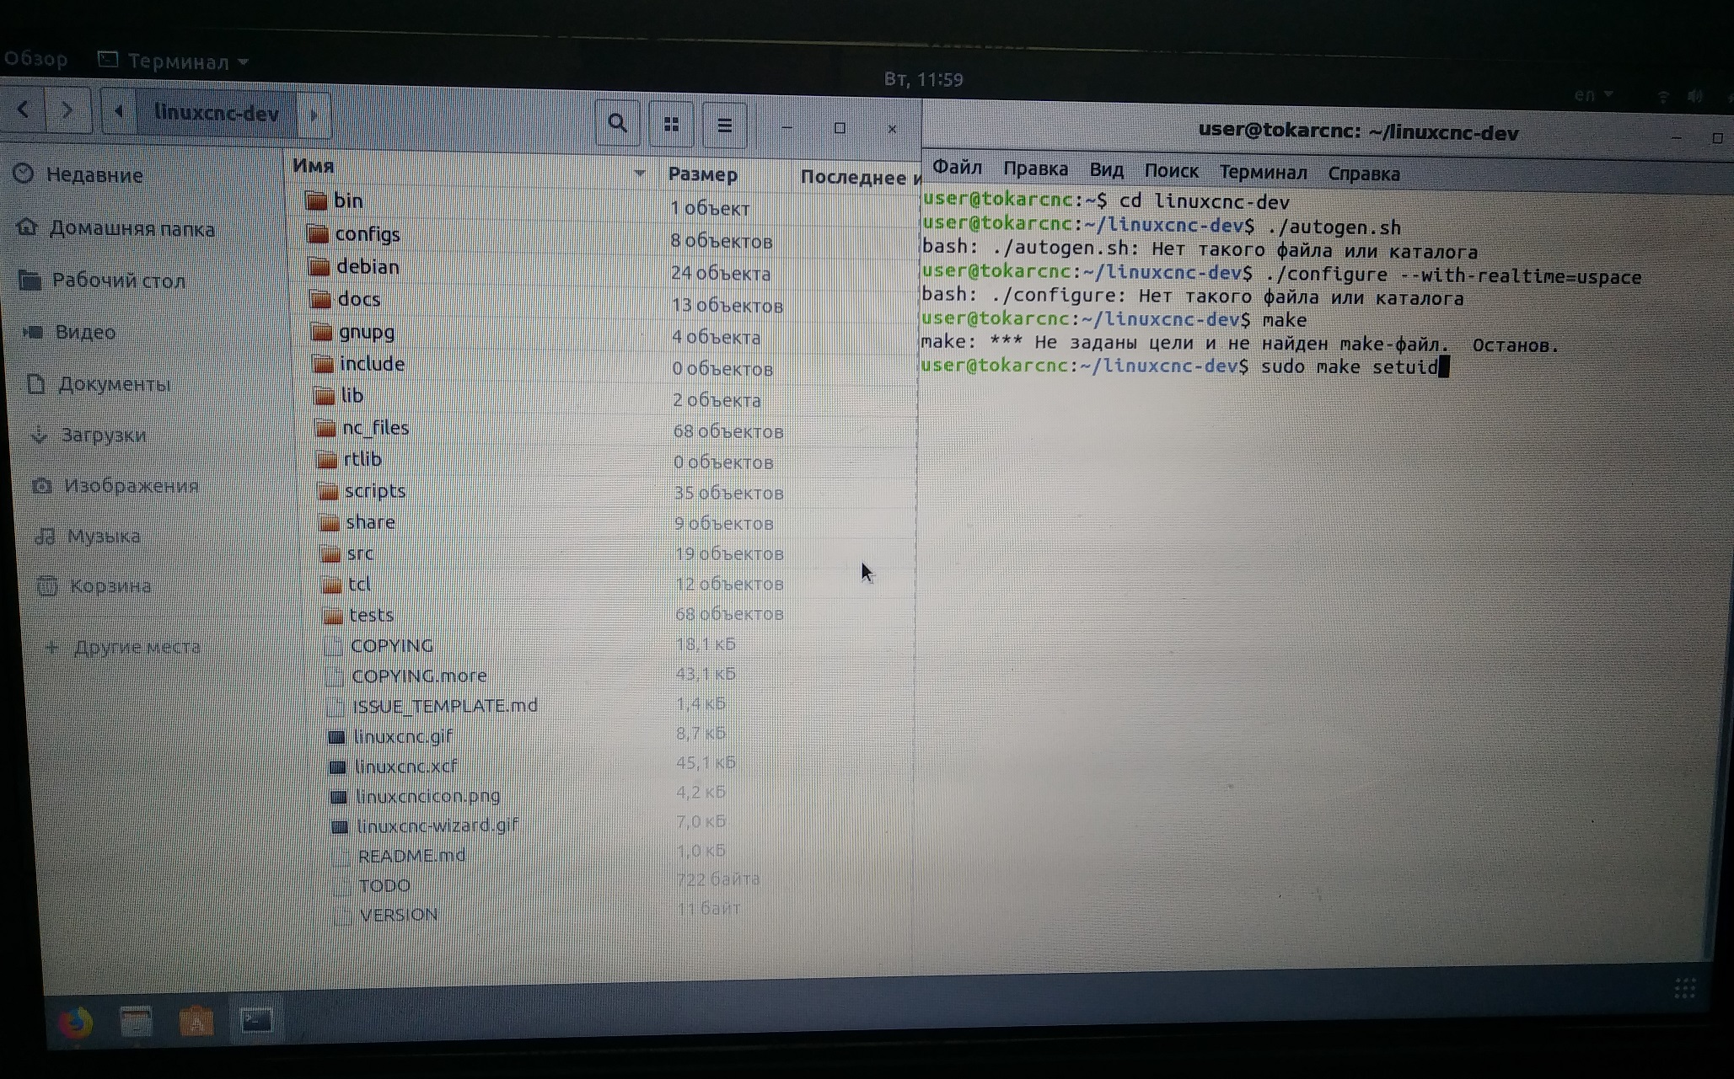Viewport: 1734px width, 1079px height.
Task: Click Обзор activities button
Action: click(x=35, y=59)
